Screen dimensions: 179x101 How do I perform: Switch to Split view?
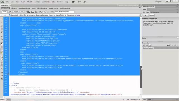pos(10,12)
